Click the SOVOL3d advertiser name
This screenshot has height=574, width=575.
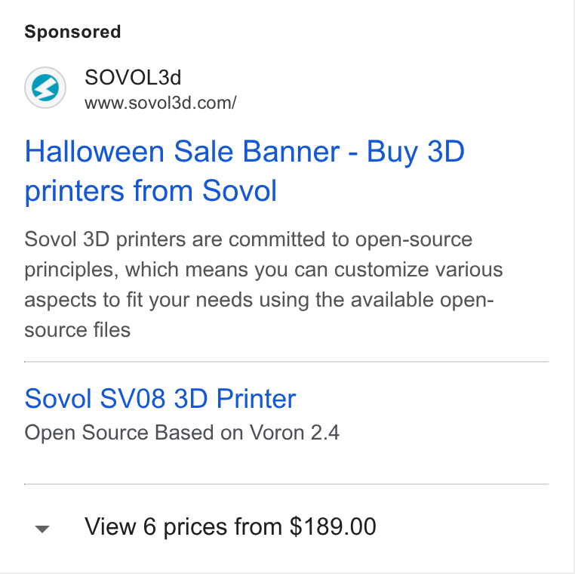pos(133,78)
